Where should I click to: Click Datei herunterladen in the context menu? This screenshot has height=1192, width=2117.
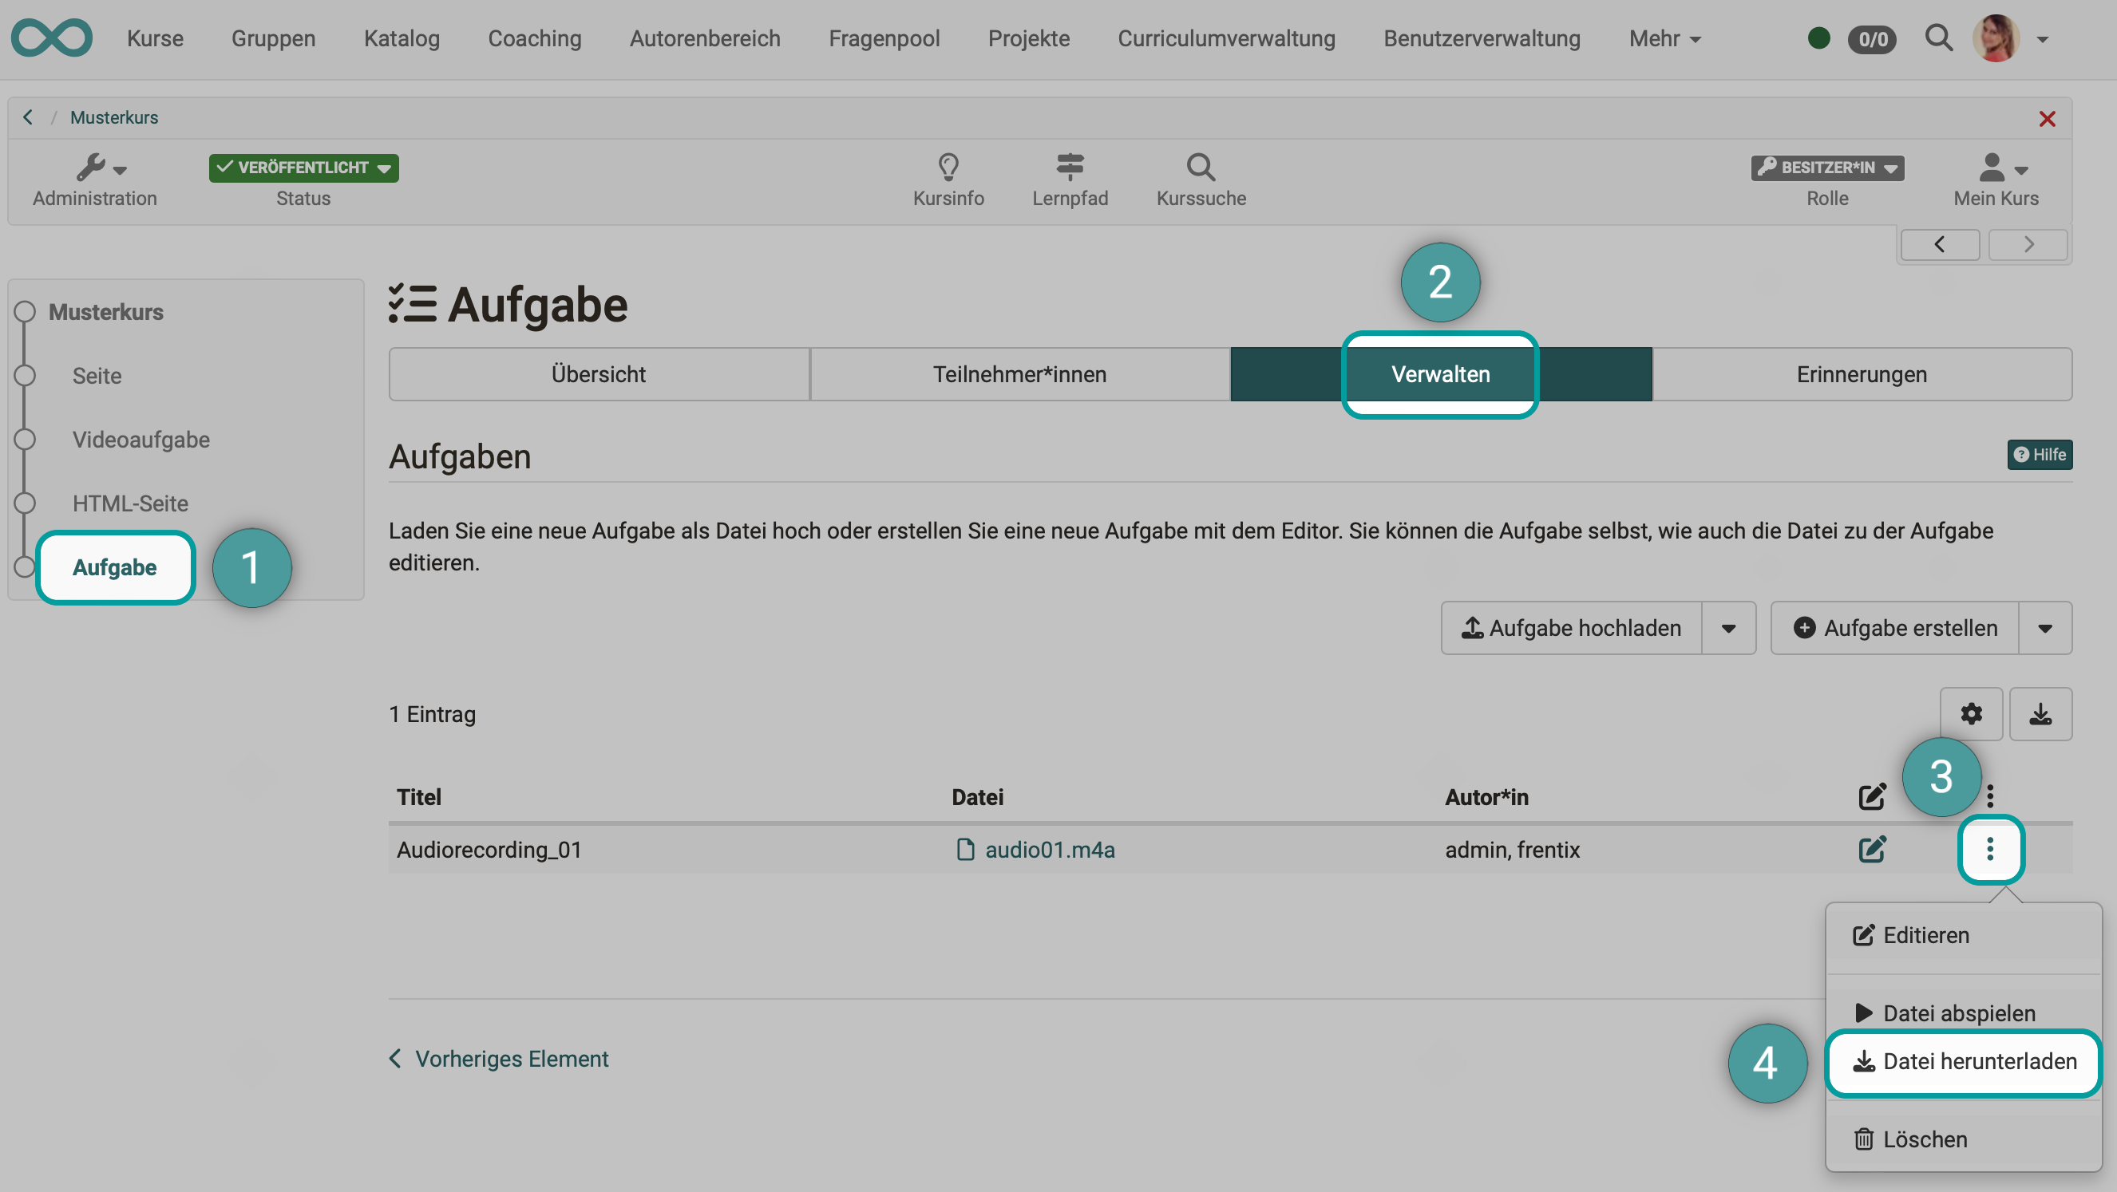click(1961, 1061)
